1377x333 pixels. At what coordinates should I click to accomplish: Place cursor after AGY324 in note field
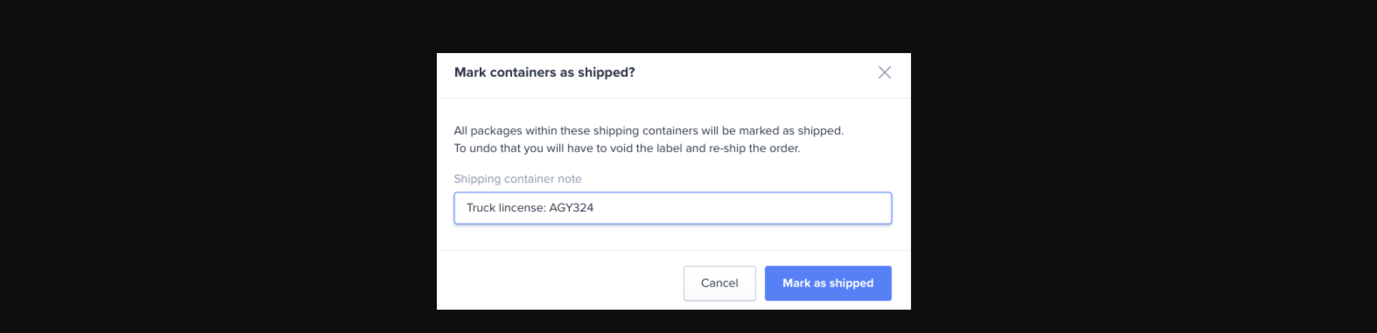[x=595, y=208]
